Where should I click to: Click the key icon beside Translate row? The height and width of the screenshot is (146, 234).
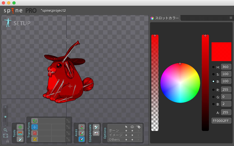(x=68, y=127)
